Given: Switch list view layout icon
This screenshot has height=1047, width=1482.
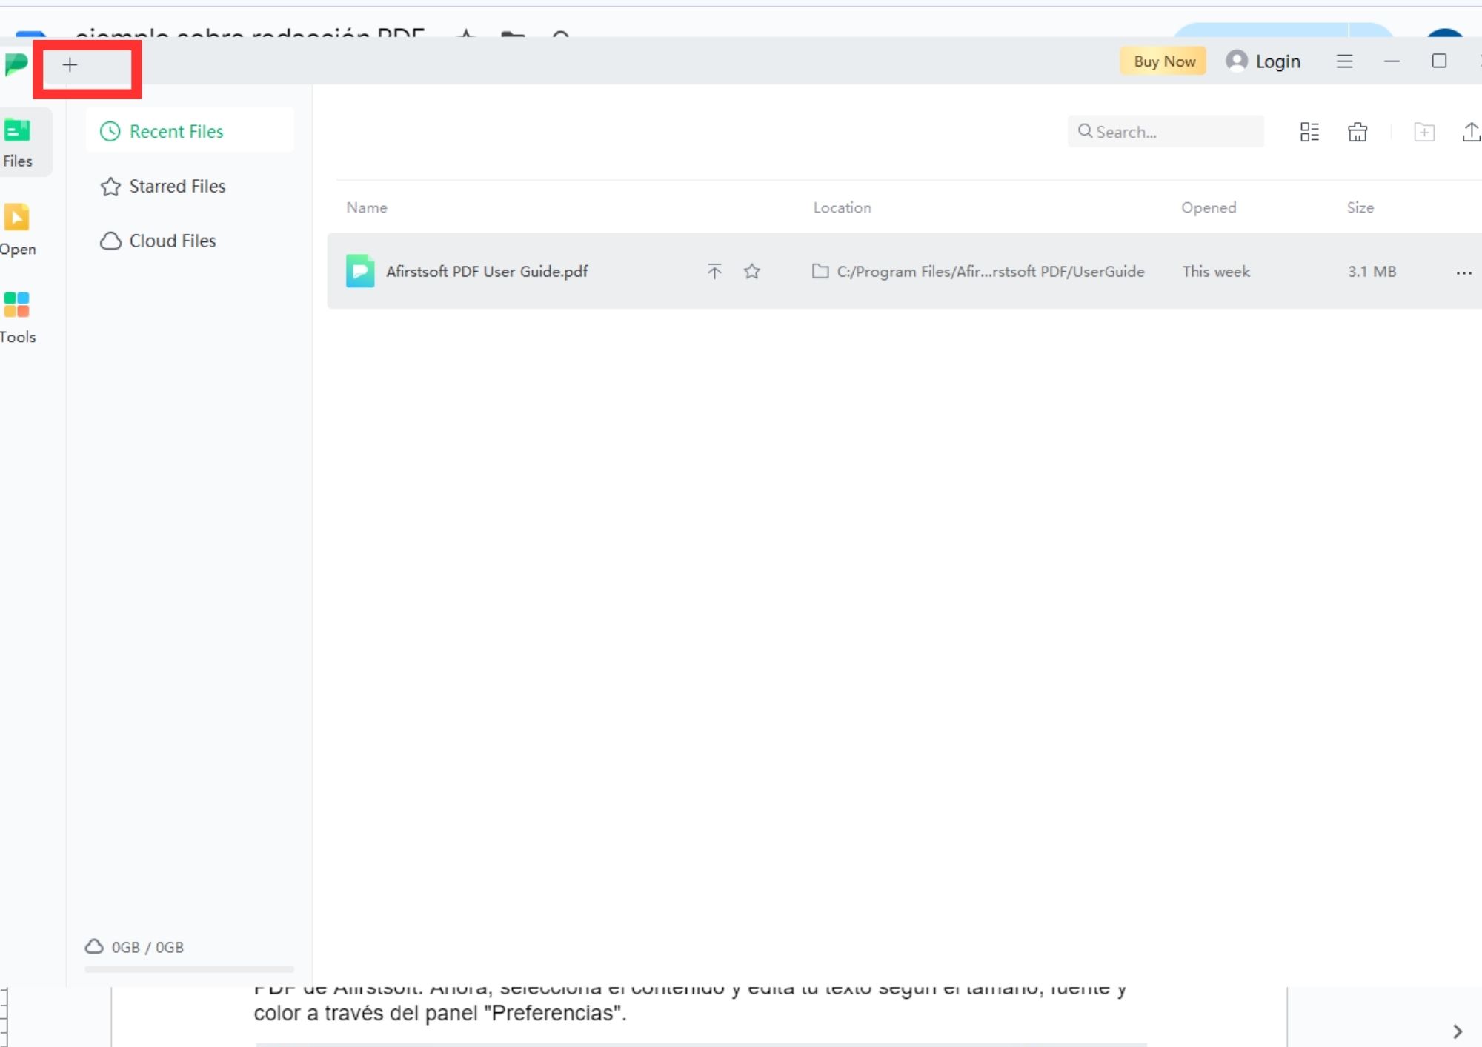Looking at the screenshot, I should (1309, 132).
